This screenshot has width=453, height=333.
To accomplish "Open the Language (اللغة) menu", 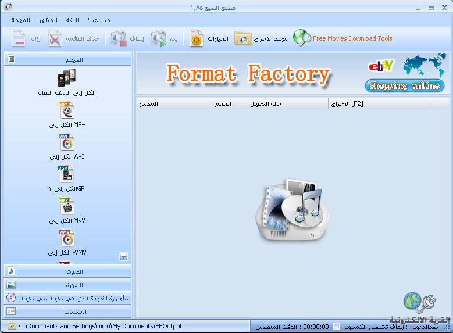I will (72, 20).
